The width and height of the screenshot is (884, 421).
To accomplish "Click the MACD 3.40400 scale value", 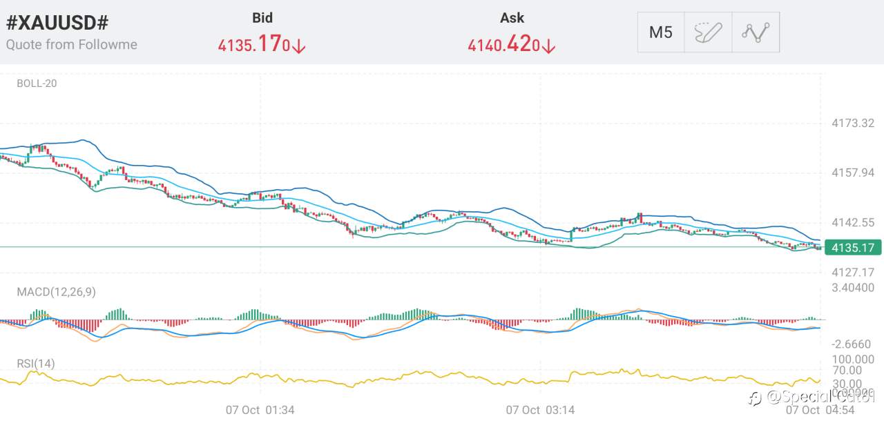I will click(853, 288).
